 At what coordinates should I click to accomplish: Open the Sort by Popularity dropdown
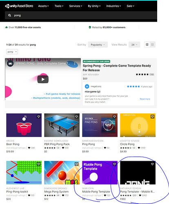(x=98, y=44)
